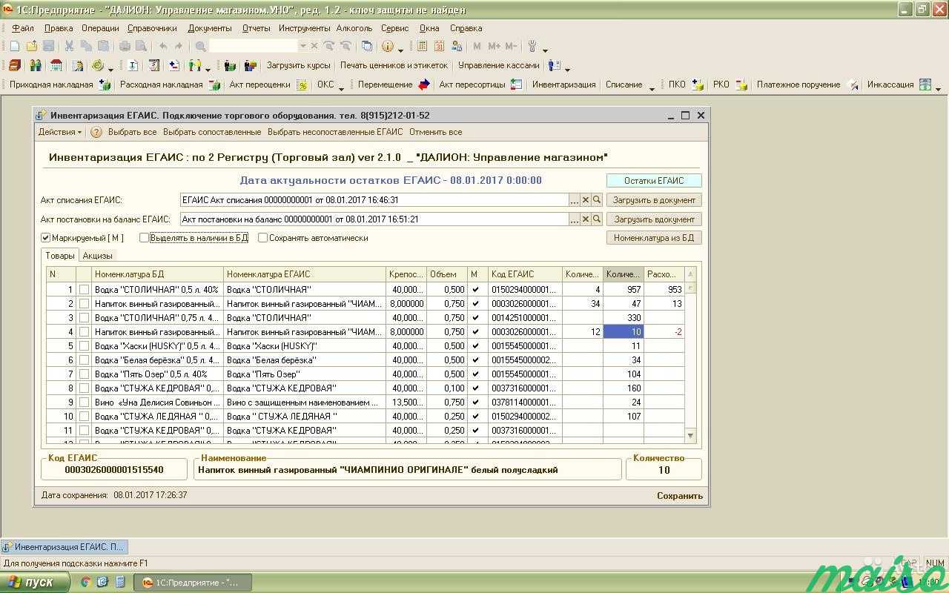Viewport: 949px width, 593px height.
Task: Click the windows list icon in the toolbar
Action: point(367,46)
